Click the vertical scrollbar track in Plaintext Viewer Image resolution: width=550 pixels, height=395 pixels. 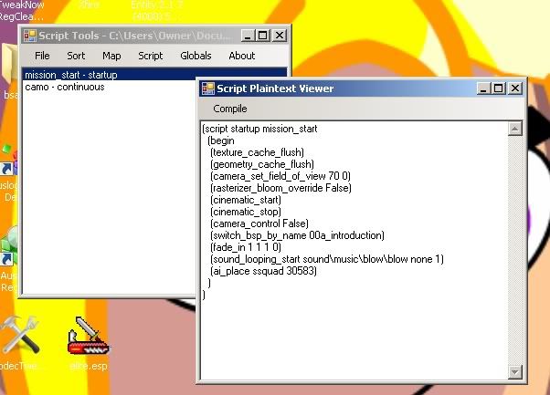coord(514,250)
